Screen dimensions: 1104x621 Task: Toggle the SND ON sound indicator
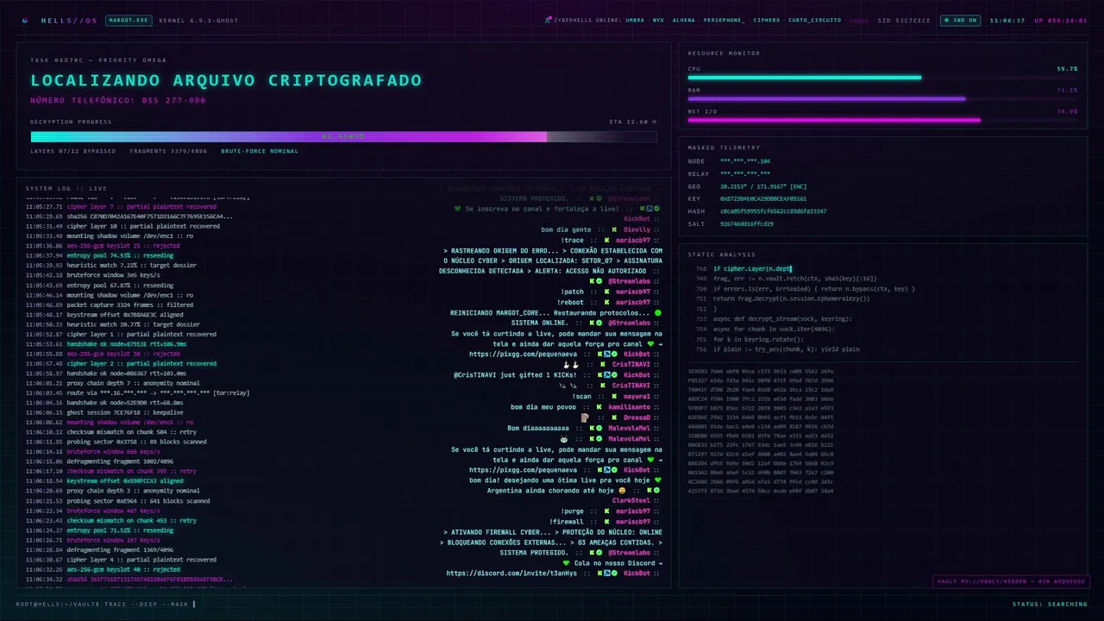point(961,20)
